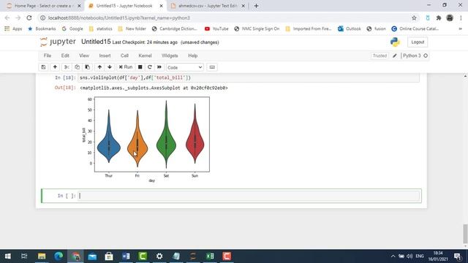Switch to ahmedcsv.csv Jupyter Text Editor tab
Image resolution: width=468 pixels, height=263 pixels.
[x=208, y=6]
